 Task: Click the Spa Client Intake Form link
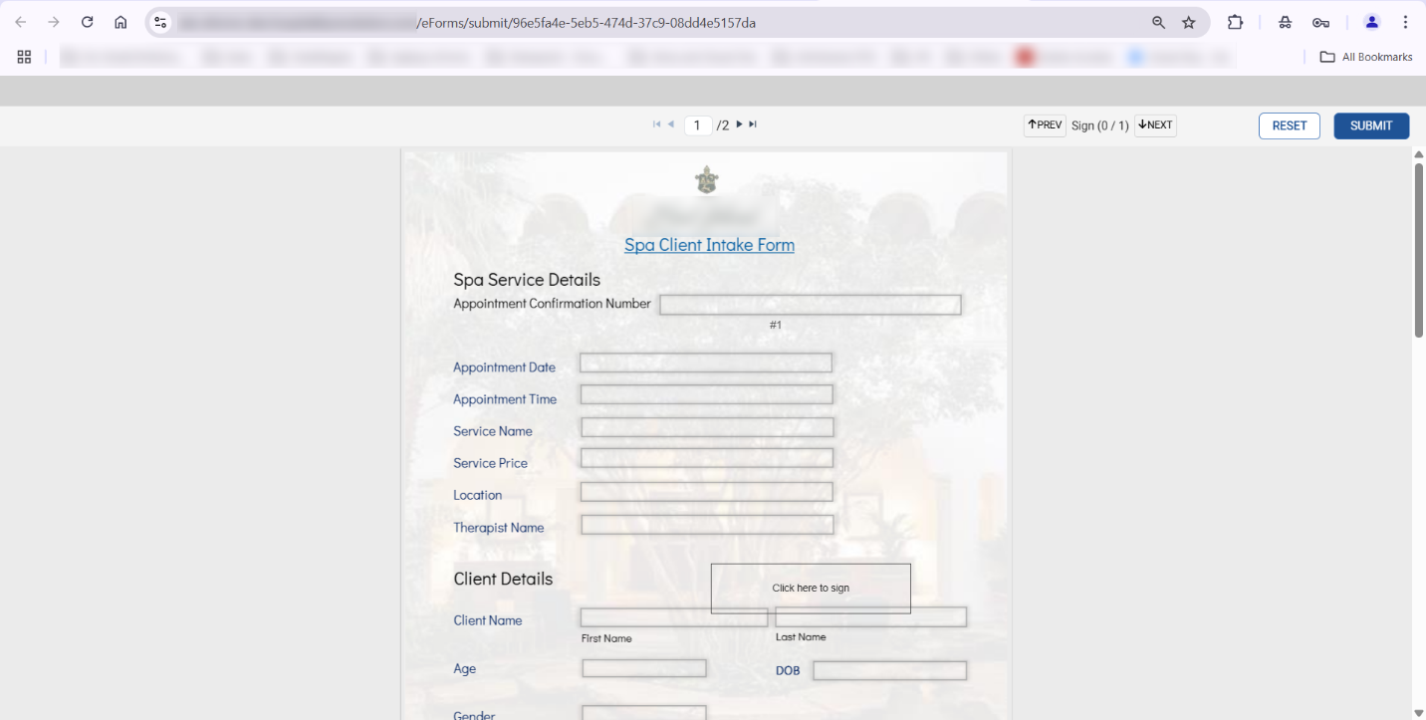tap(709, 245)
